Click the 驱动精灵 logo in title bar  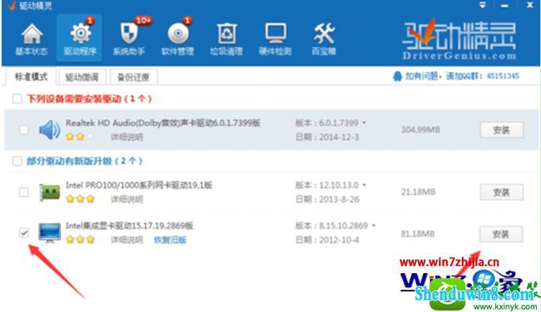click(11, 5)
